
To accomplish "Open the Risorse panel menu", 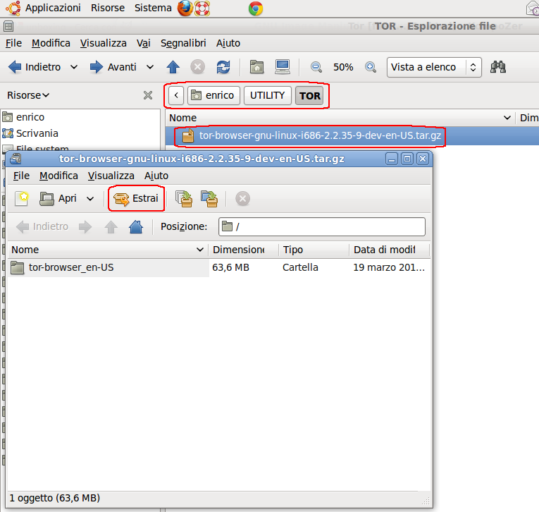I will 108,8.
